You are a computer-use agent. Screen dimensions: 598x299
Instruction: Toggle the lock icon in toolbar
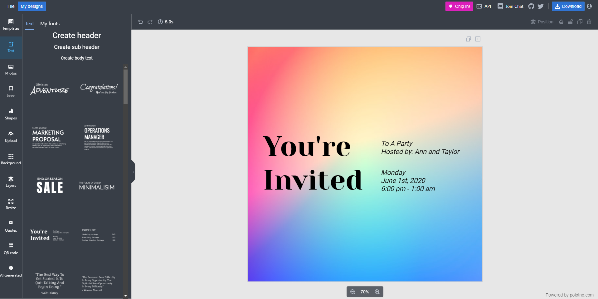coord(571,22)
